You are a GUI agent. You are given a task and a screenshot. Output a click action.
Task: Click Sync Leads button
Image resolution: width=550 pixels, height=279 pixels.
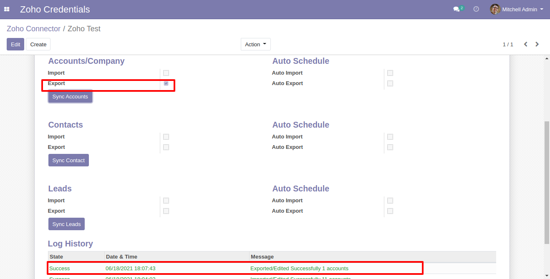tap(66, 224)
